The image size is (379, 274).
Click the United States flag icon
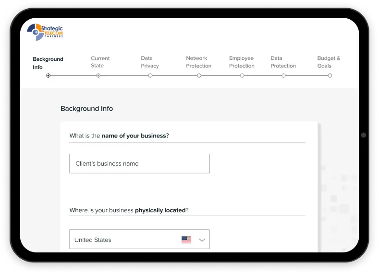click(x=186, y=240)
